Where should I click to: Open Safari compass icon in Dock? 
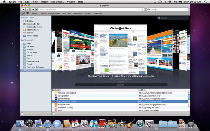[x=48, y=124]
